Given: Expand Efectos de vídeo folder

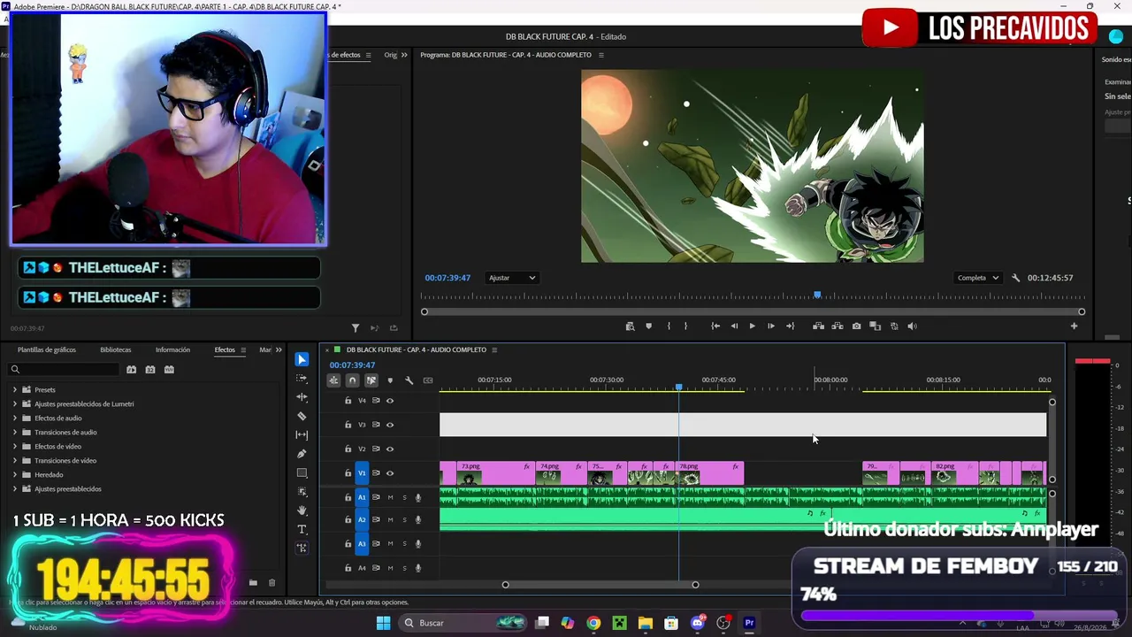Looking at the screenshot, I should [x=14, y=447].
